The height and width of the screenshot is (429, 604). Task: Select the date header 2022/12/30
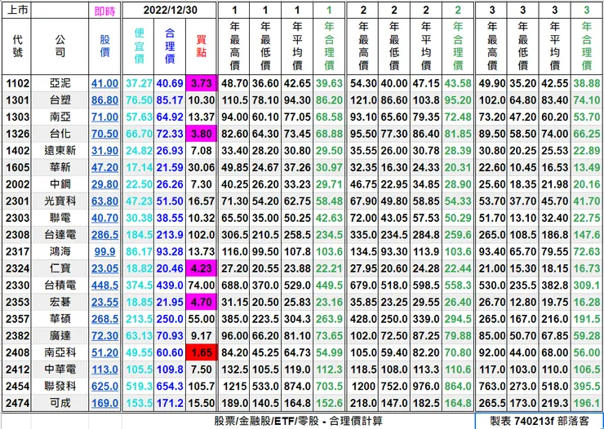(170, 10)
